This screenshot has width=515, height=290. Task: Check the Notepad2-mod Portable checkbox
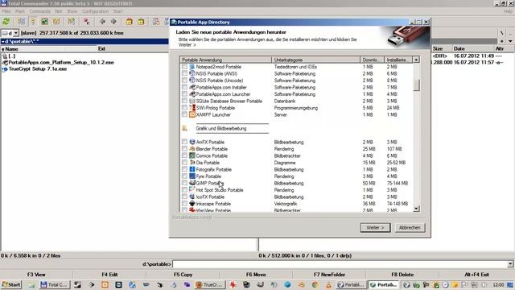[184, 67]
